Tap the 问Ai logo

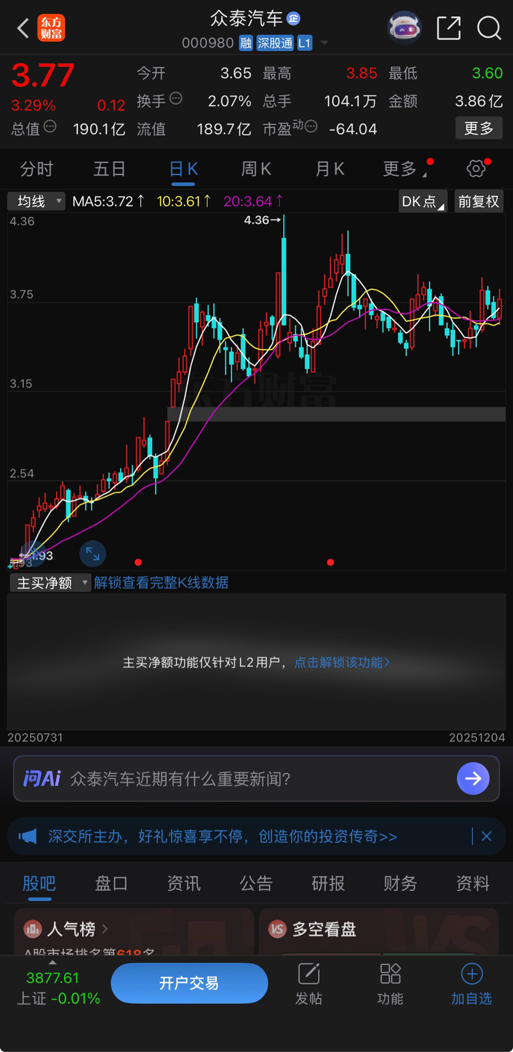(41, 779)
